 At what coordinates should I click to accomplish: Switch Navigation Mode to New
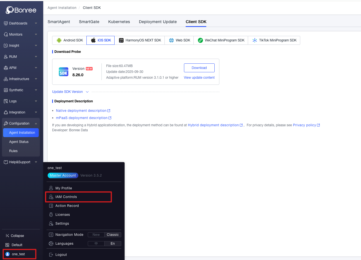96,235
